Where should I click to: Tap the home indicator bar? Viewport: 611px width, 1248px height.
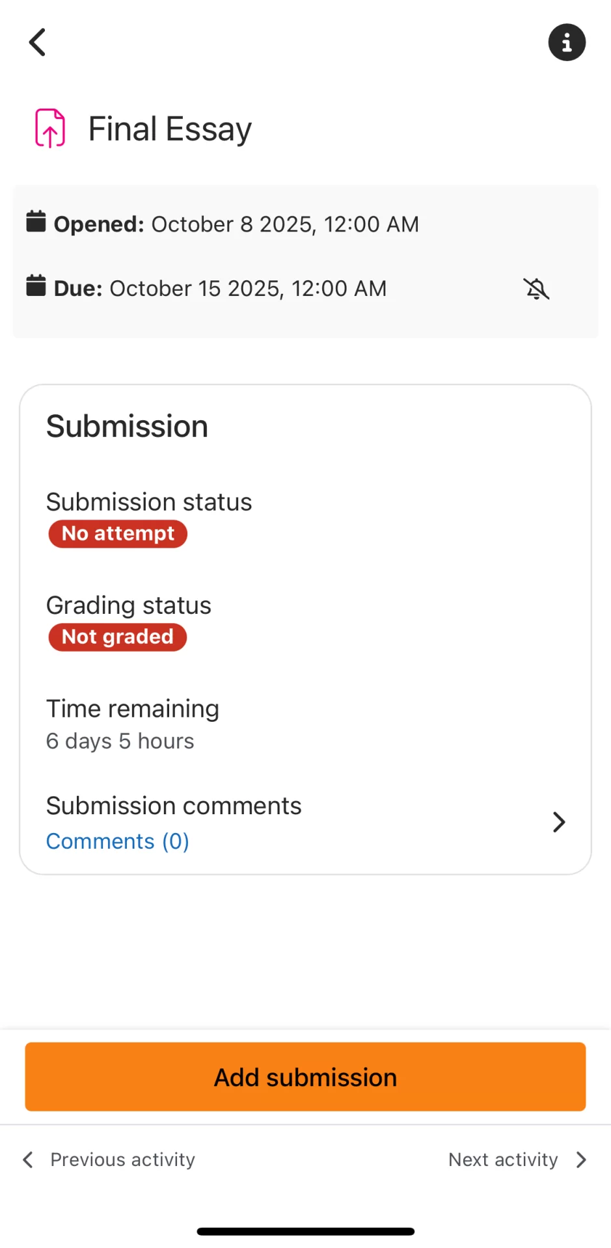(305, 1231)
